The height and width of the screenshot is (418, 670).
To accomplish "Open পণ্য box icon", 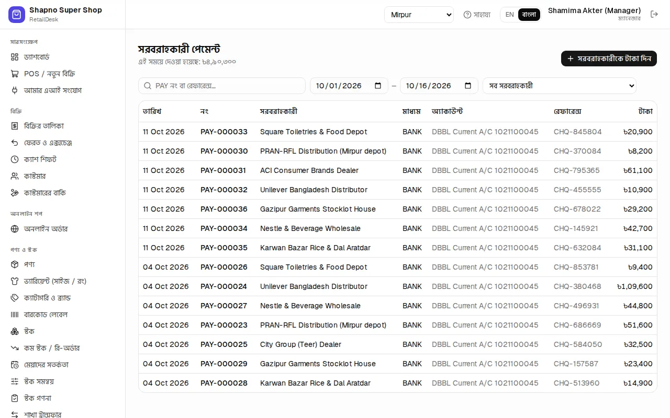I will click(15, 264).
